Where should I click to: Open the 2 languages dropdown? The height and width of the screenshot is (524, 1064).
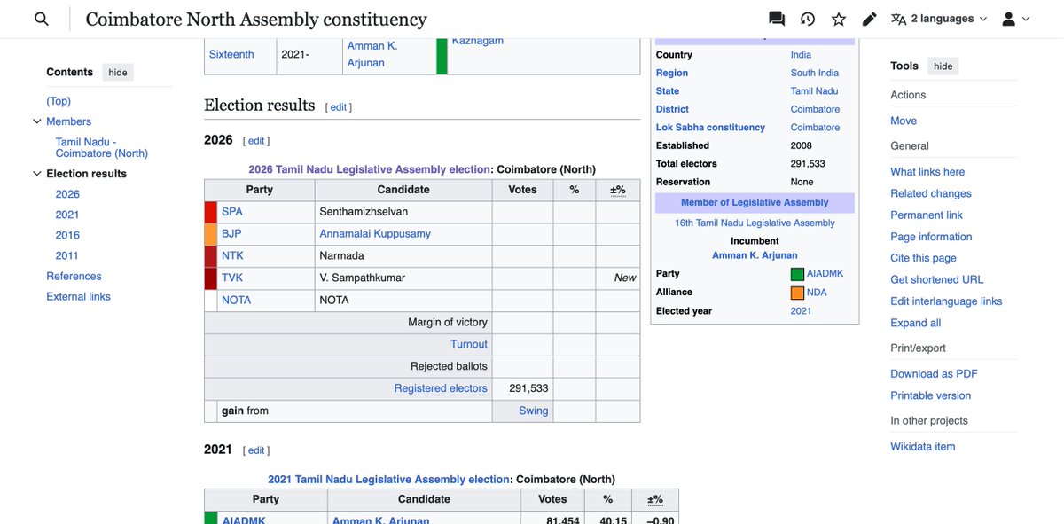tap(938, 19)
